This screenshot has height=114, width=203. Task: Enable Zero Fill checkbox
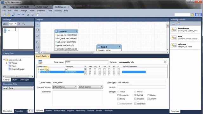pyautogui.click(x=148, y=99)
